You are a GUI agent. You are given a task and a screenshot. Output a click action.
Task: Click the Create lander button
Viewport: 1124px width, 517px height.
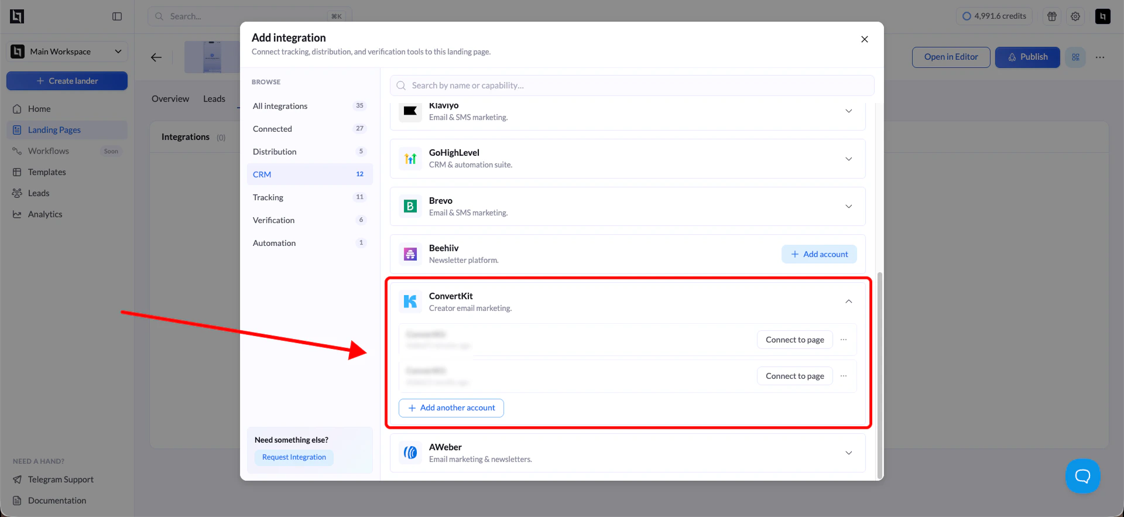tap(67, 81)
